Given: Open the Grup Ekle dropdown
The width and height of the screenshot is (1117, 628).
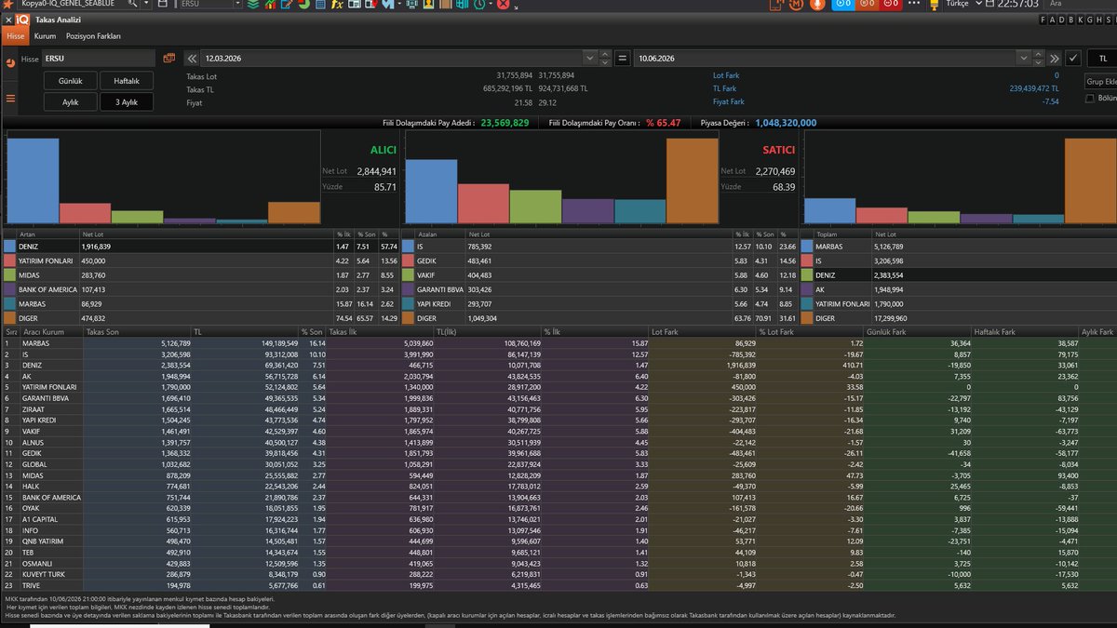Looking at the screenshot, I should pos(1100,81).
